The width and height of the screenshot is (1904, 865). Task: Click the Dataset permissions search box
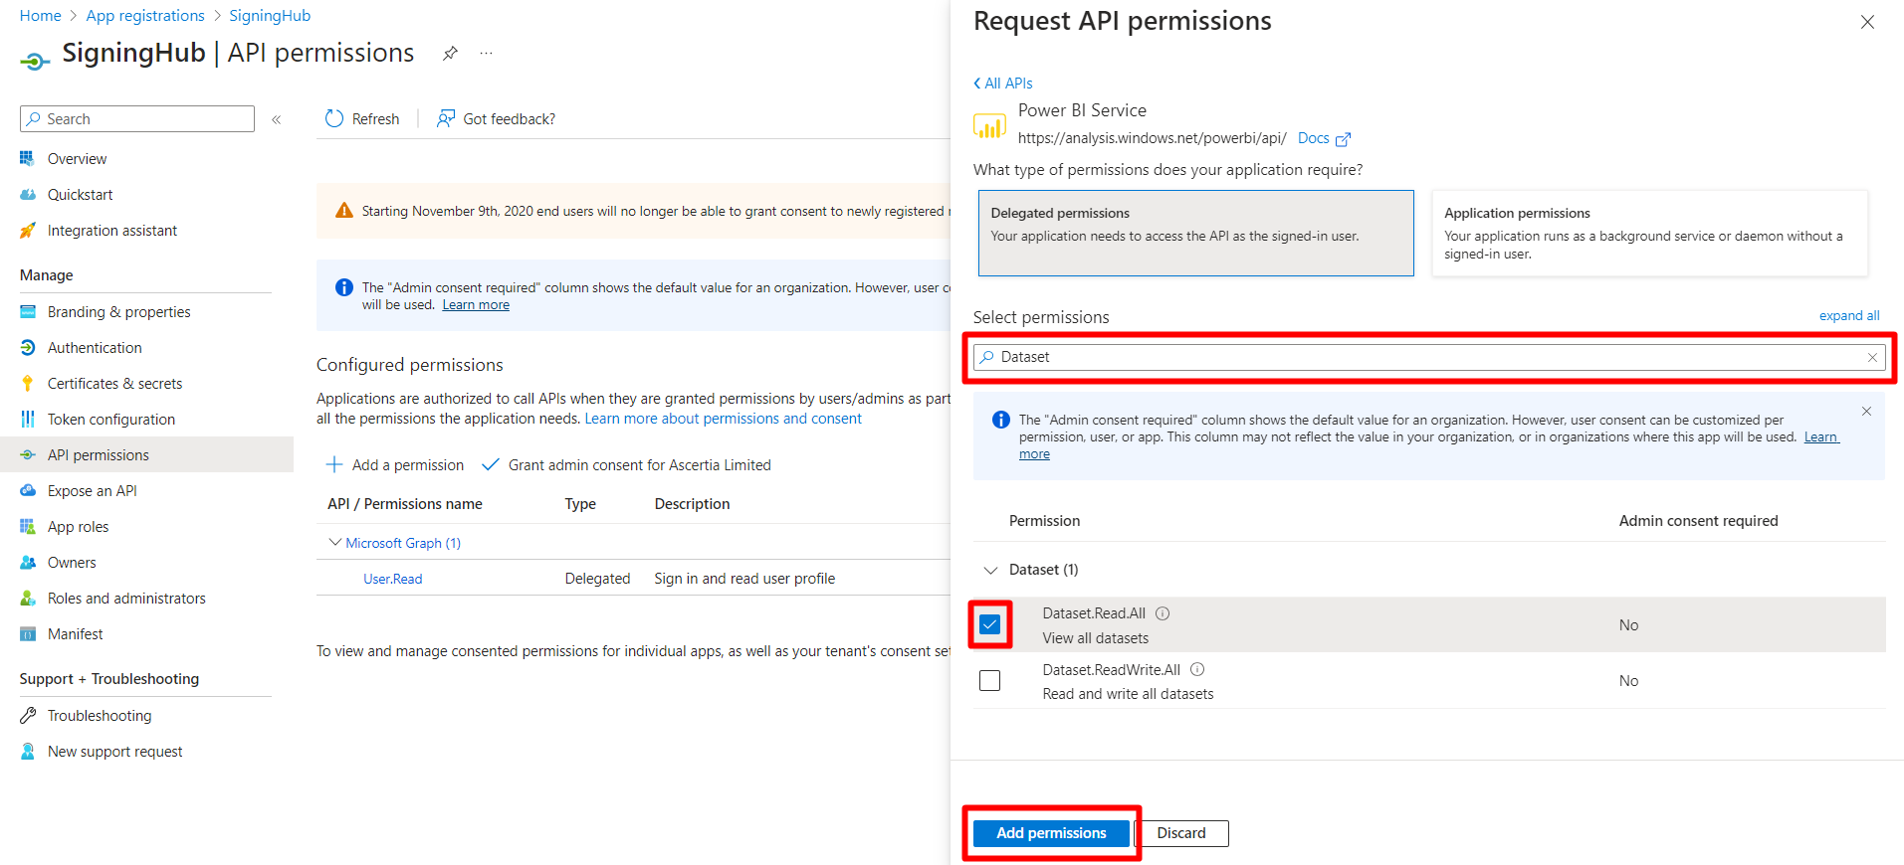click(1429, 357)
